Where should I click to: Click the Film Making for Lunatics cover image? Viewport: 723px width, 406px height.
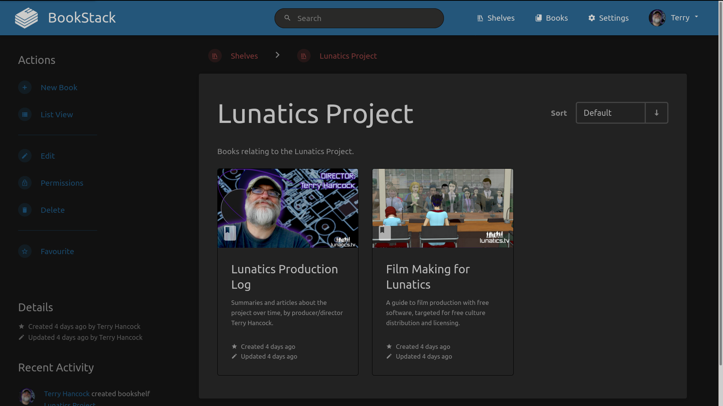[442, 208]
